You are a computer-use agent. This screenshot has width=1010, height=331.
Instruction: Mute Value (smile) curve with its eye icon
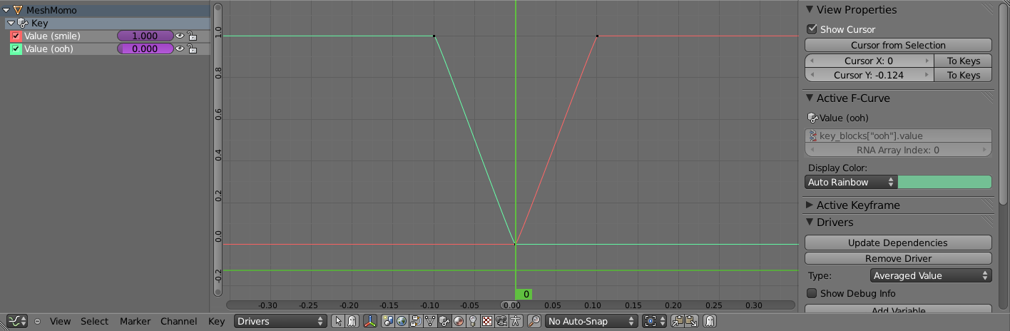coord(180,36)
